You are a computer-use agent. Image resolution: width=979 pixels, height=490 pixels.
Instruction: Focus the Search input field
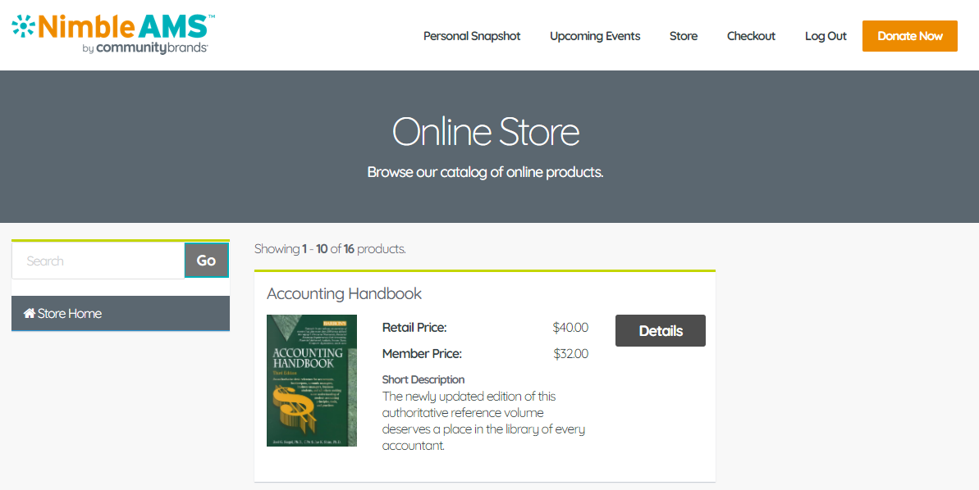(x=98, y=261)
